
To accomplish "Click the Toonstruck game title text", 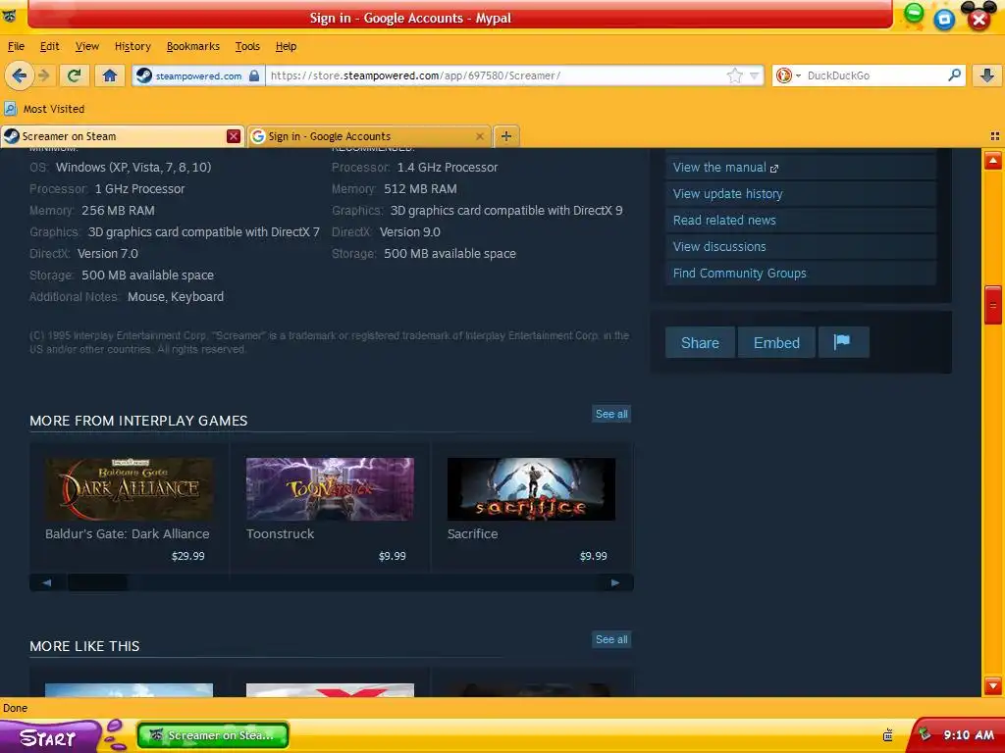I will pos(280,533).
